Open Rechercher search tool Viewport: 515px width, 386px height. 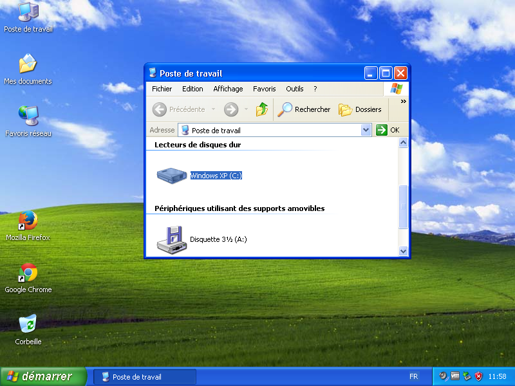(304, 109)
